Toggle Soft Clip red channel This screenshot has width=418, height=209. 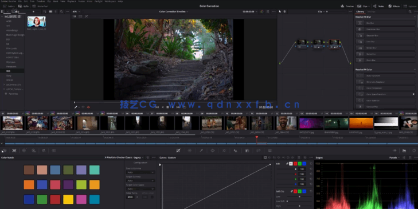point(295,191)
